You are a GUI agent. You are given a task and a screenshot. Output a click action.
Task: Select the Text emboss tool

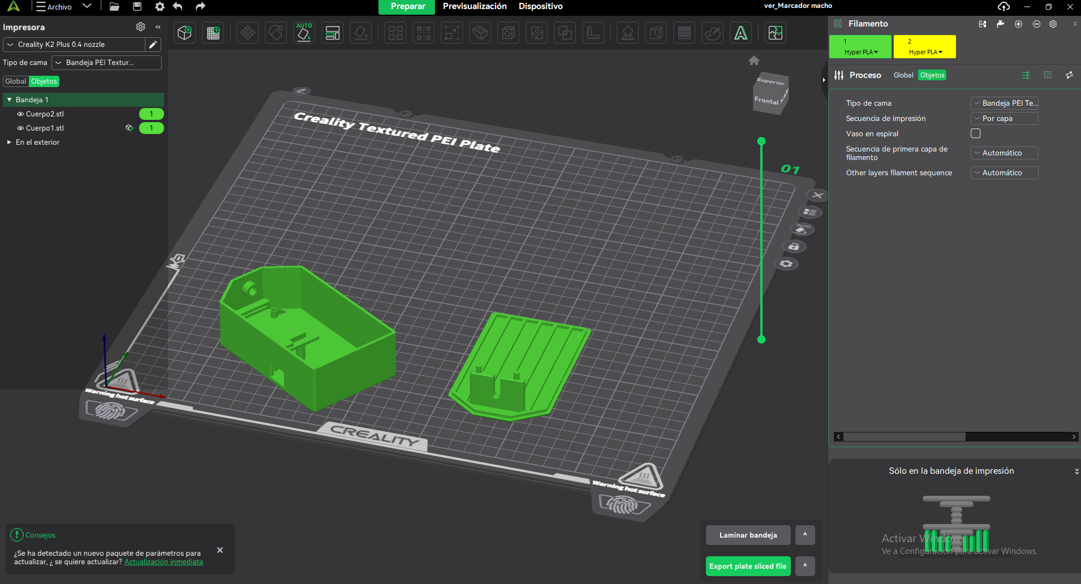[741, 33]
